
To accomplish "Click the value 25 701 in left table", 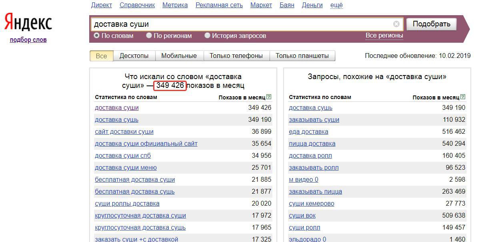I will pyautogui.click(x=262, y=167).
